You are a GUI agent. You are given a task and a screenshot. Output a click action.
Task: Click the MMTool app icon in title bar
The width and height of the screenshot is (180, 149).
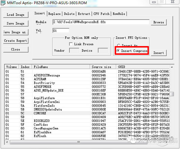tap(4, 4)
